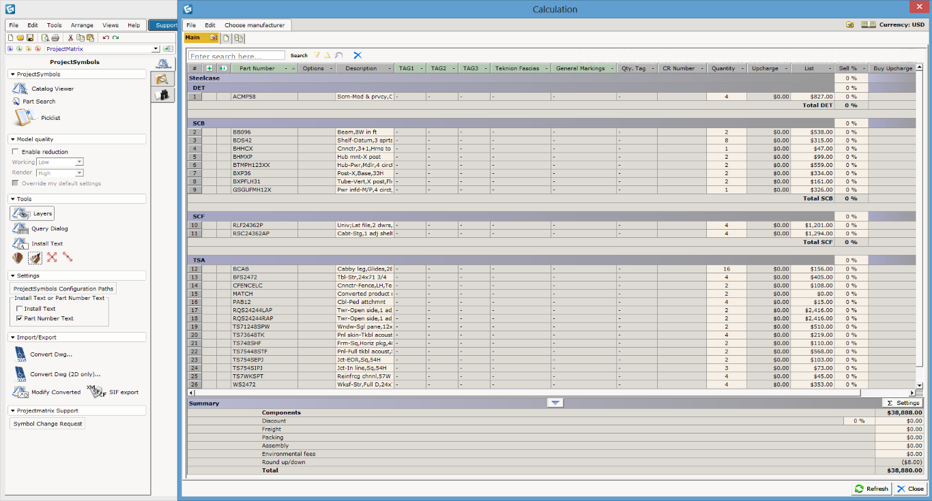932x501 pixels.
Task: Click the green plus column header icon
Action: point(209,68)
